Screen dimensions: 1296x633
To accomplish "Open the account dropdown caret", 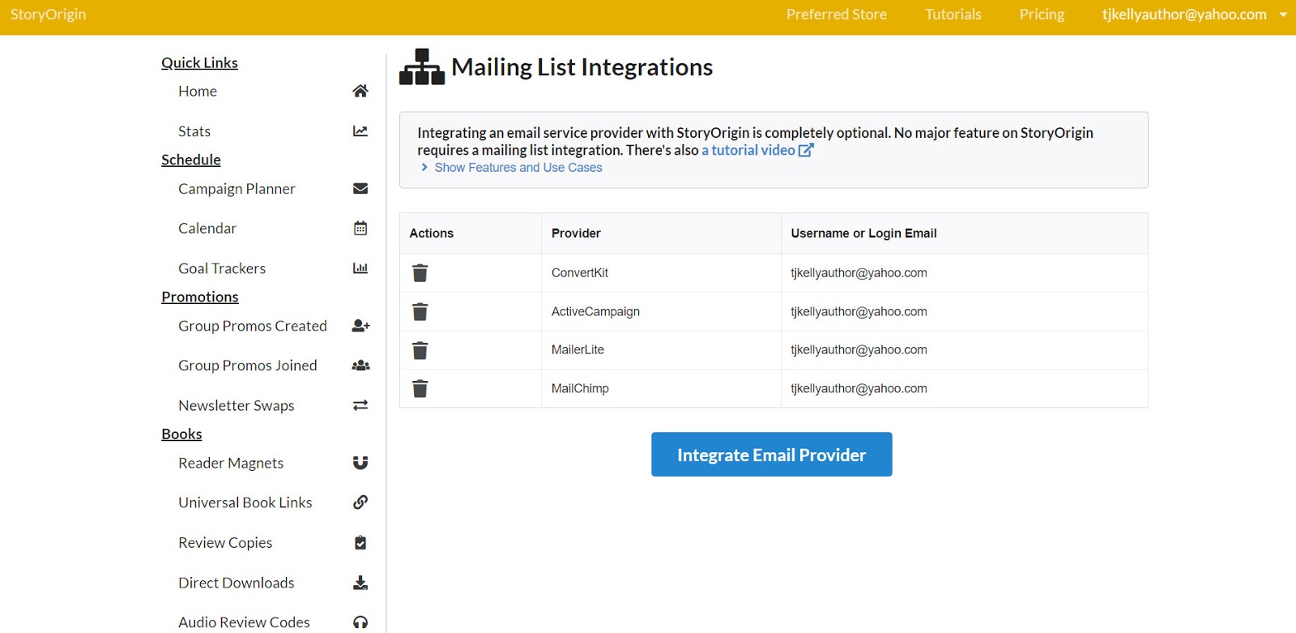I will coord(1283,15).
